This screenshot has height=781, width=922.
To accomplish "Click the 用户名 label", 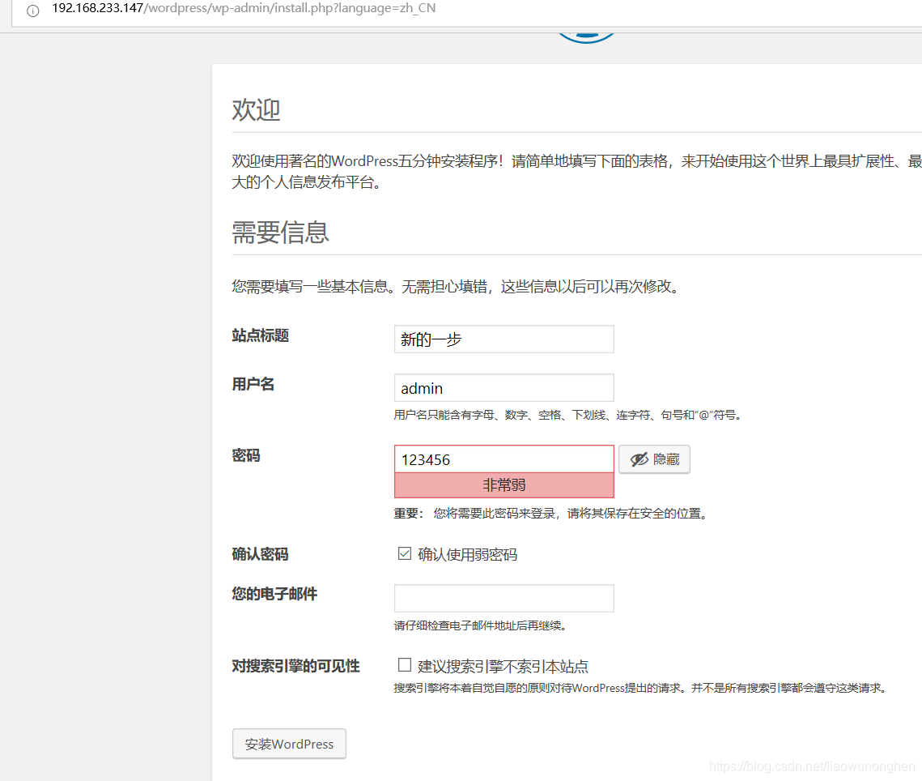I will [253, 384].
